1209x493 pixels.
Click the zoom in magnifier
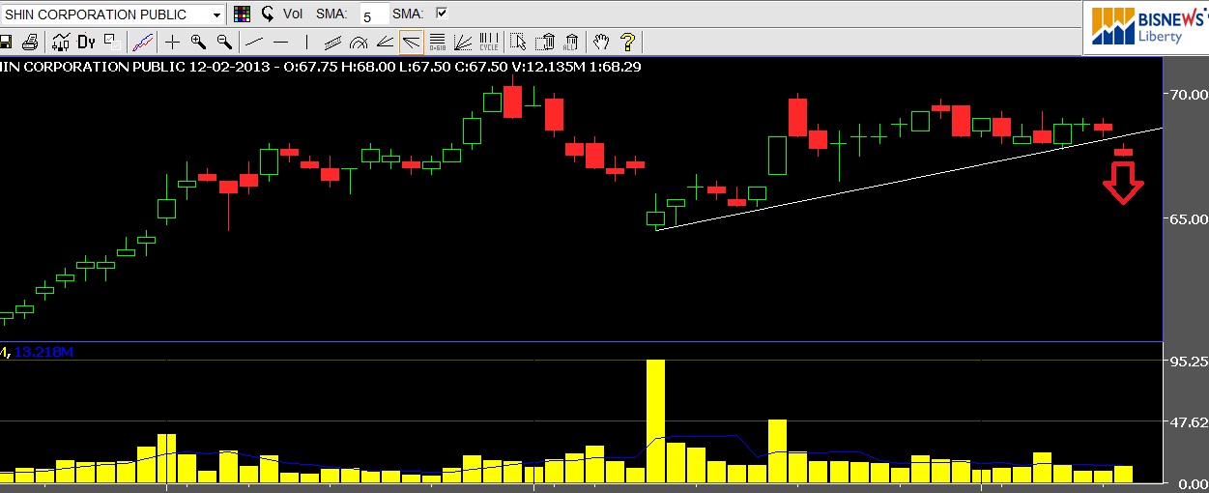click(198, 42)
